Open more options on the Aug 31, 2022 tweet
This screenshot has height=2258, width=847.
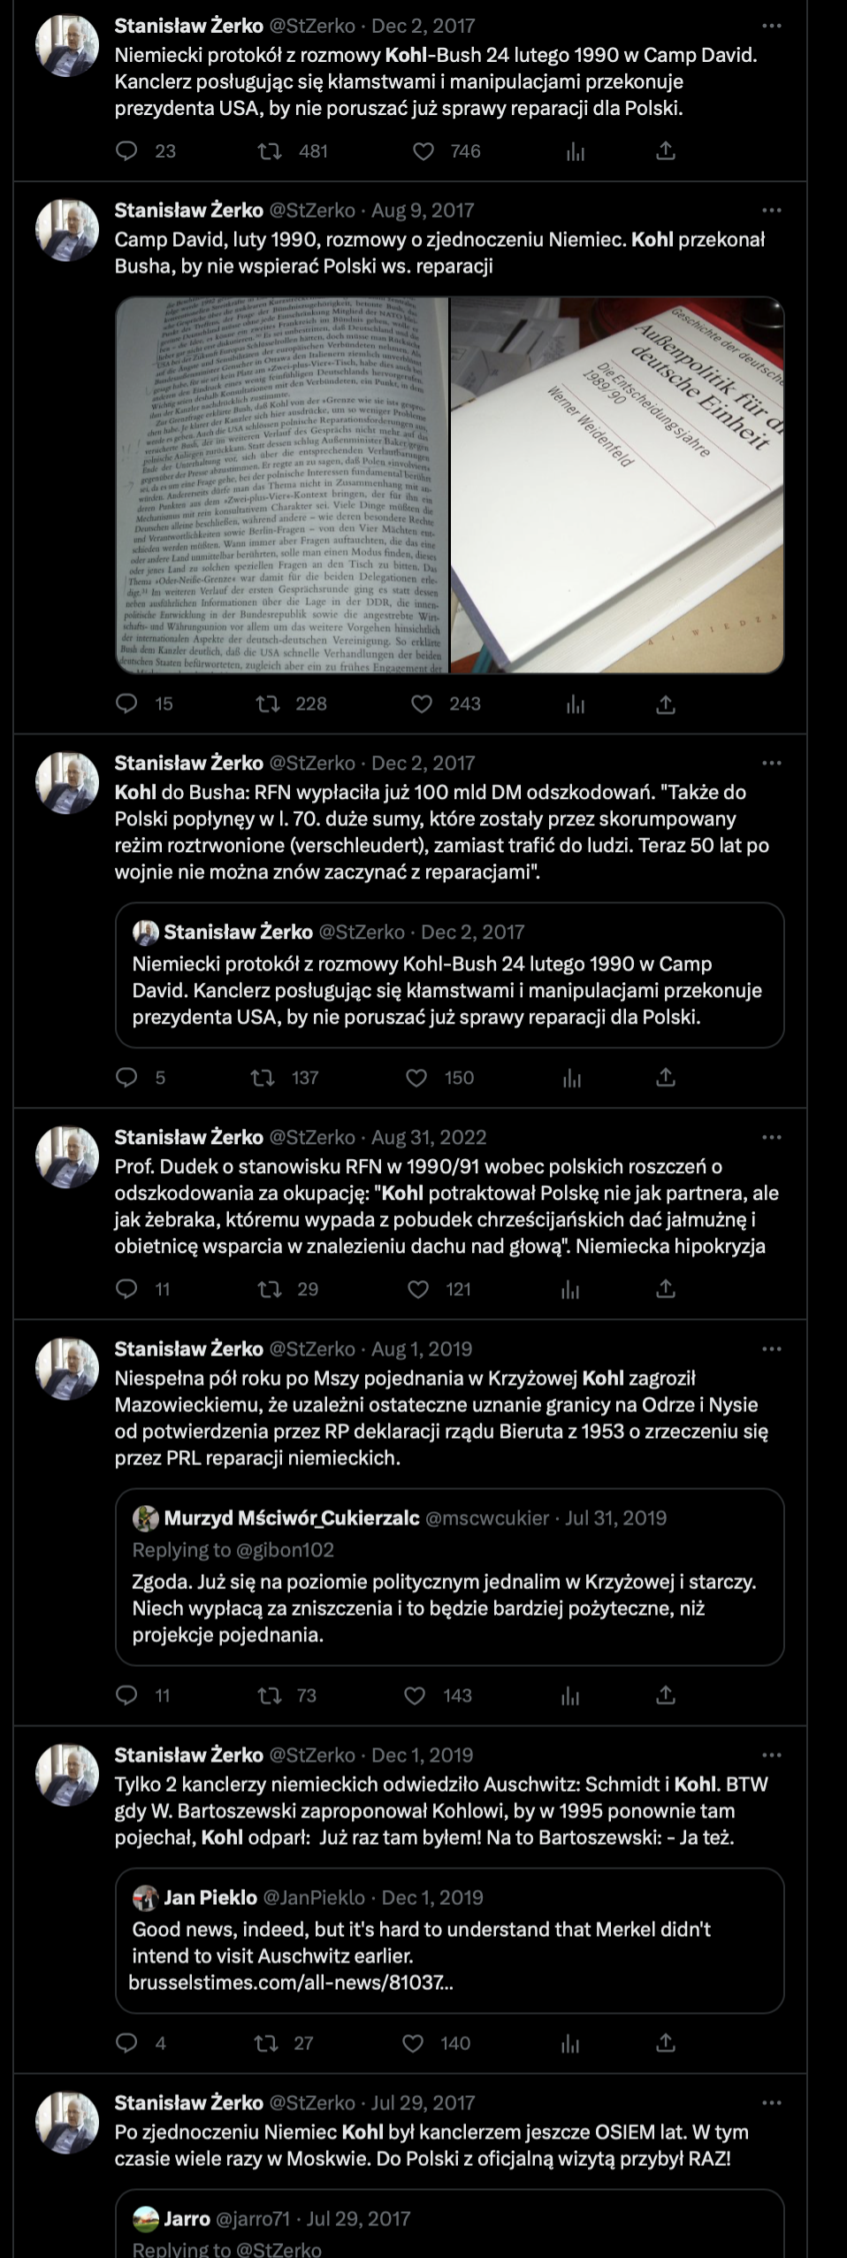(772, 1137)
